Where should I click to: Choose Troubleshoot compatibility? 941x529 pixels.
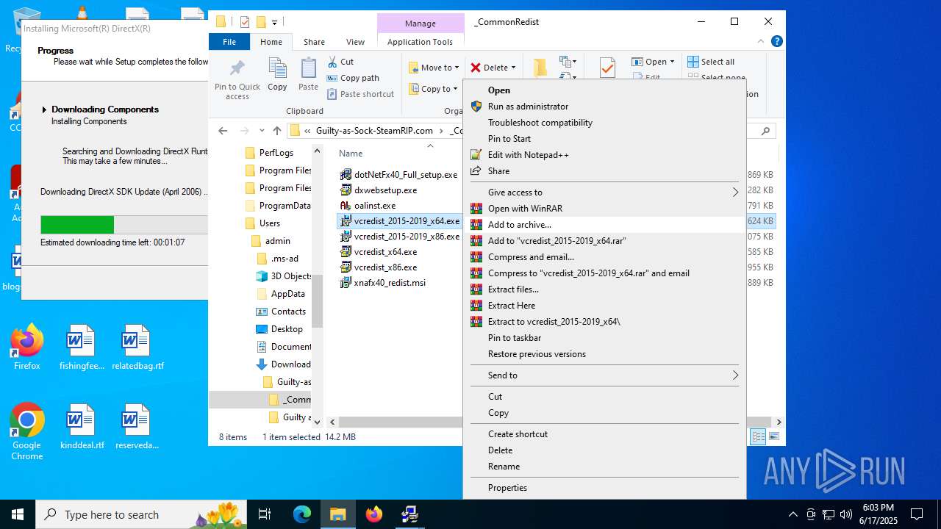(x=604, y=123)
